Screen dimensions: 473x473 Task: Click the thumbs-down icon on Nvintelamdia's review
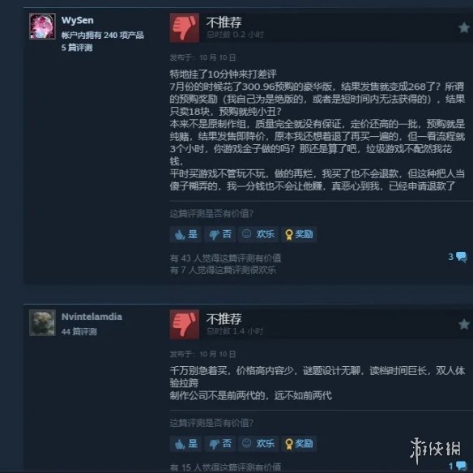point(185,324)
